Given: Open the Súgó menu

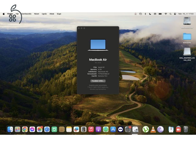Looking at the screenshot, I should pyautogui.click(x=59, y=14).
